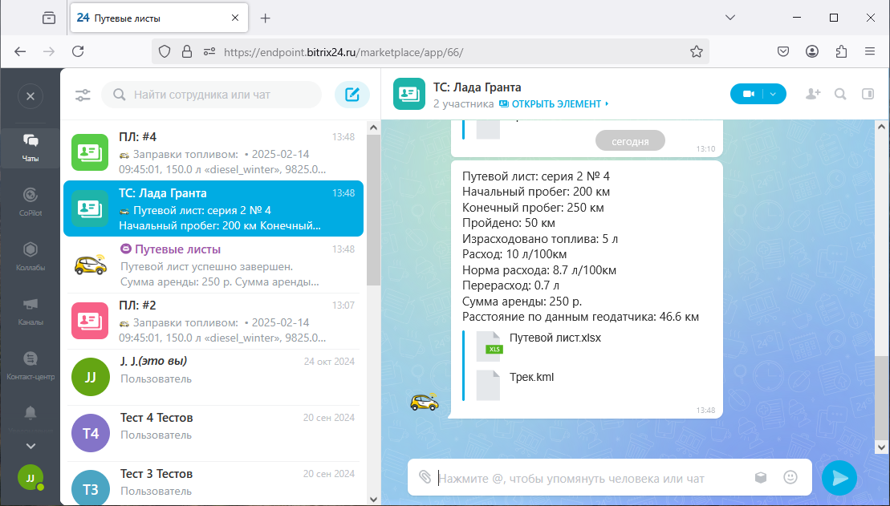Click the JJ user avatar in sidebar
Viewport: 890px width, 506px height.
[x=30, y=478]
